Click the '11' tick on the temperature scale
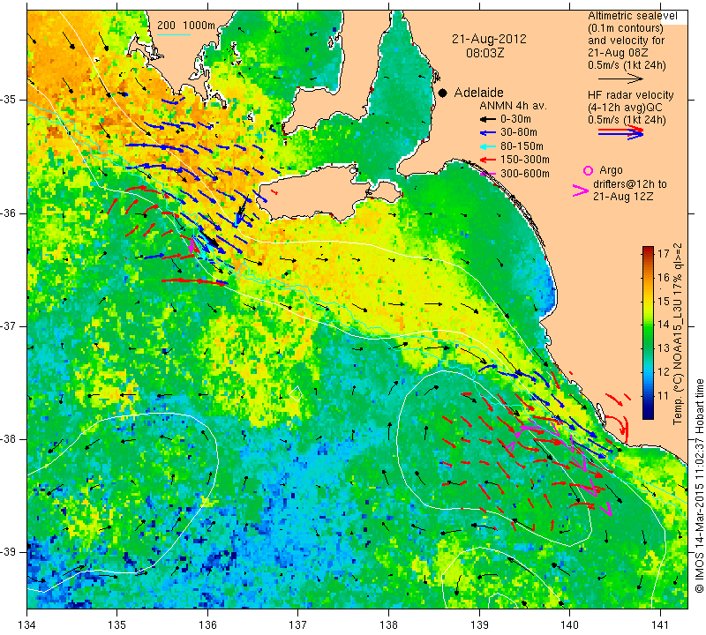Screen dimensions: 706x635 click(664, 396)
